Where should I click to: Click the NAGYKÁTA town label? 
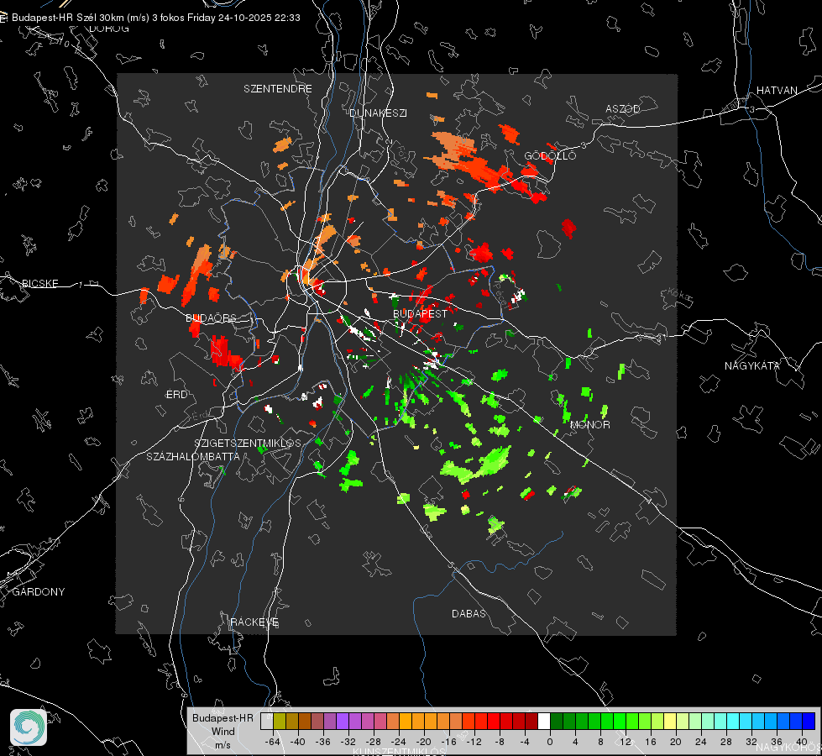click(x=751, y=366)
